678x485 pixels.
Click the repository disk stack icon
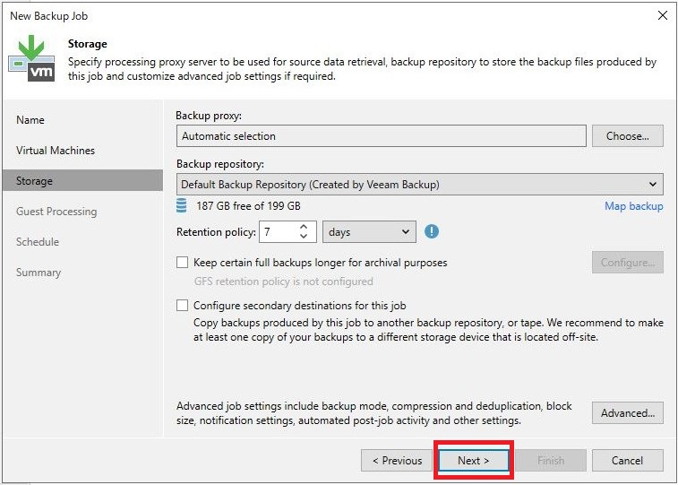[182, 205]
